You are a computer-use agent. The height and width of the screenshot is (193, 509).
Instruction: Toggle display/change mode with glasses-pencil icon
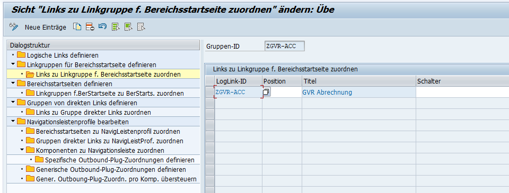tap(14, 27)
